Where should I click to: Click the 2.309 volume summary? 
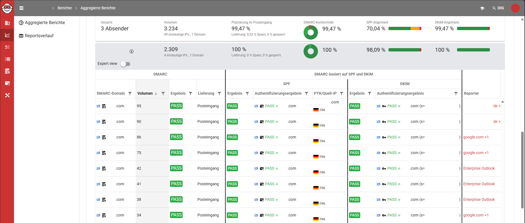coord(171,49)
